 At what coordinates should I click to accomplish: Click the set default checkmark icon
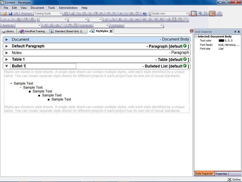tap(19, 19)
